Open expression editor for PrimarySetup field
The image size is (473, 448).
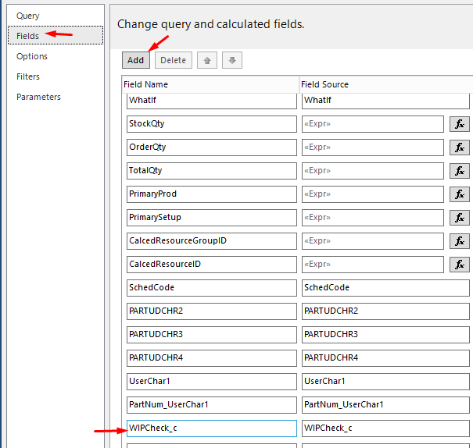(459, 218)
